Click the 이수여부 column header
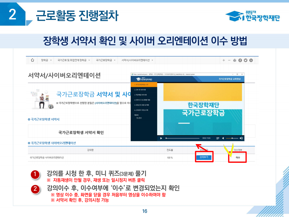289x217 pixels. point(238,150)
